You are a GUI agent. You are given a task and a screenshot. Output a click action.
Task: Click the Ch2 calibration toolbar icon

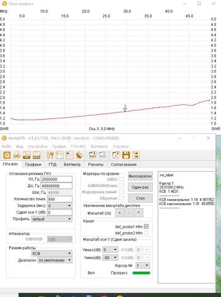click(x=103, y=155)
